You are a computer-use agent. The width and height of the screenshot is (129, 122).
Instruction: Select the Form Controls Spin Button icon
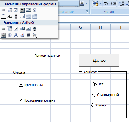[22, 10]
